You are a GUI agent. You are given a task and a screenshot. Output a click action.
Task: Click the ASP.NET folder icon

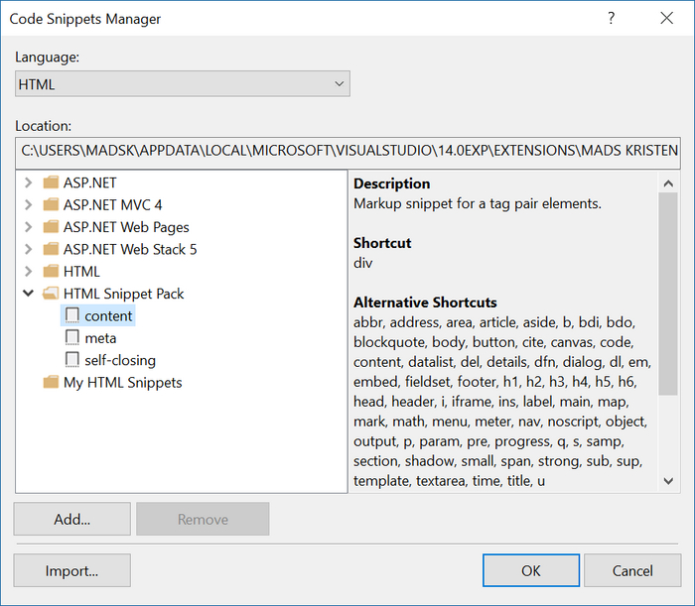51,183
